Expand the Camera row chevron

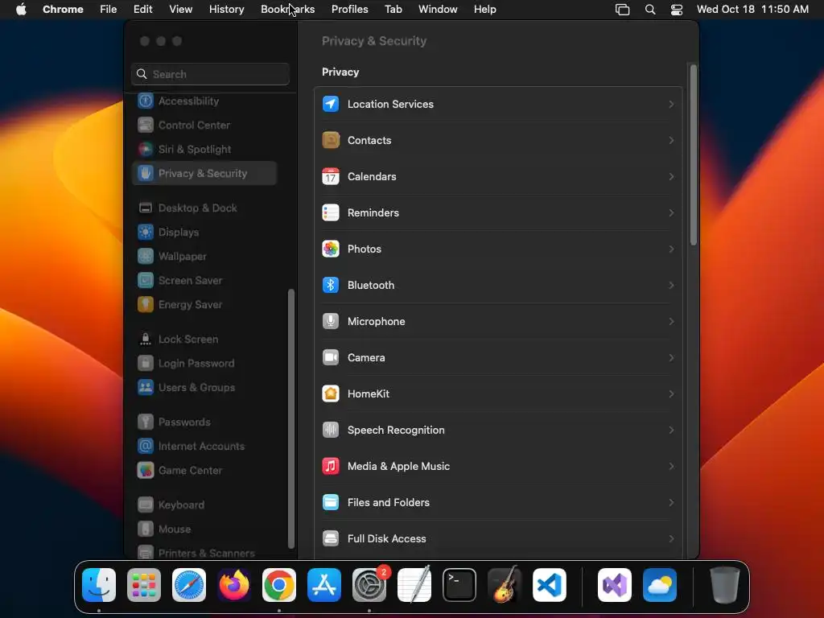click(x=671, y=357)
